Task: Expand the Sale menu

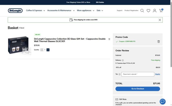Action: point(100,10)
